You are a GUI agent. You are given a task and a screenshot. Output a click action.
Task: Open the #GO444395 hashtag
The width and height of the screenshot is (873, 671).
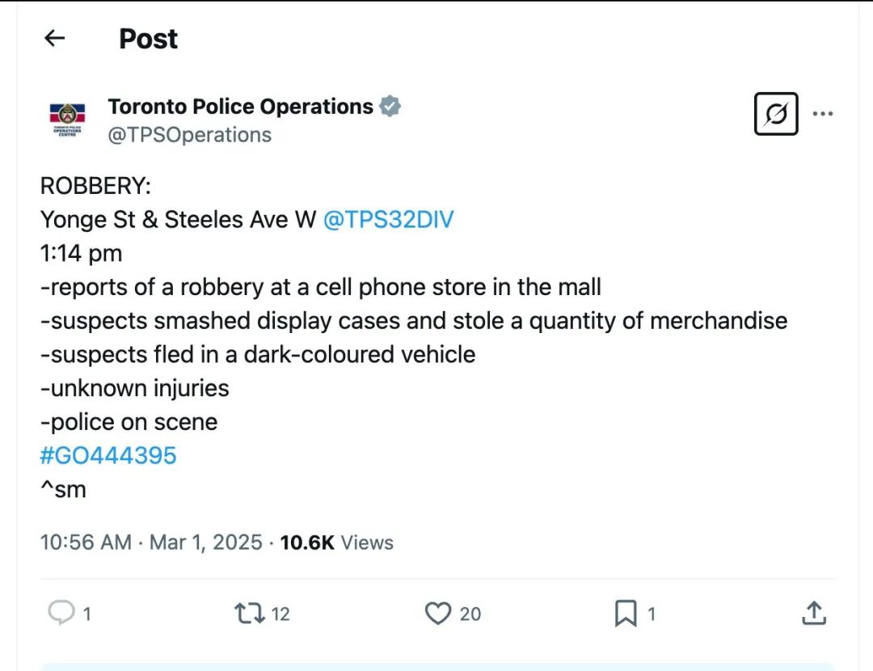pos(108,455)
